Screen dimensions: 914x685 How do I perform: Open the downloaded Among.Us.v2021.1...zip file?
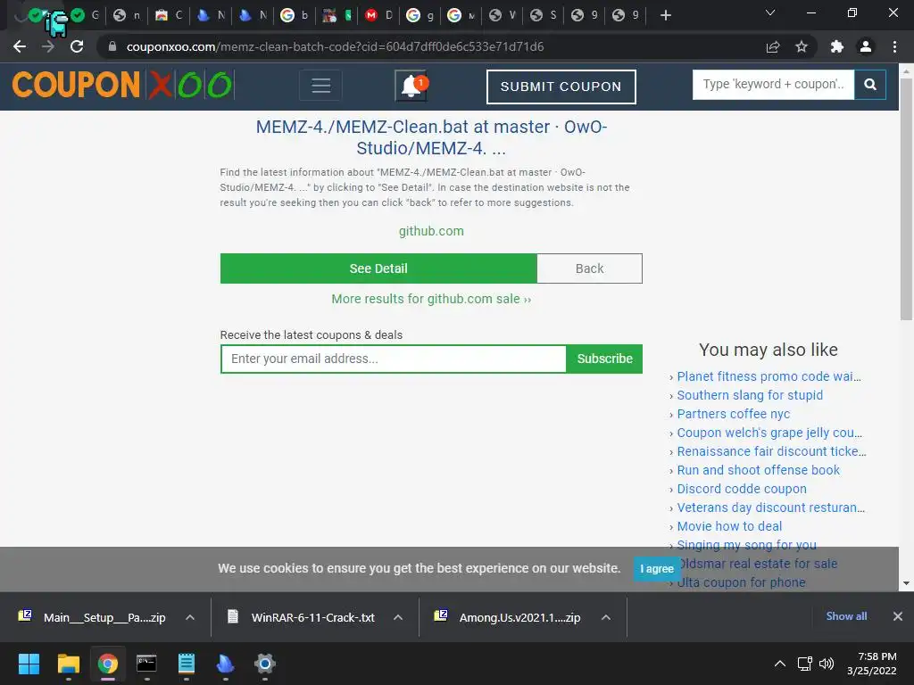(x=507, y=617)
